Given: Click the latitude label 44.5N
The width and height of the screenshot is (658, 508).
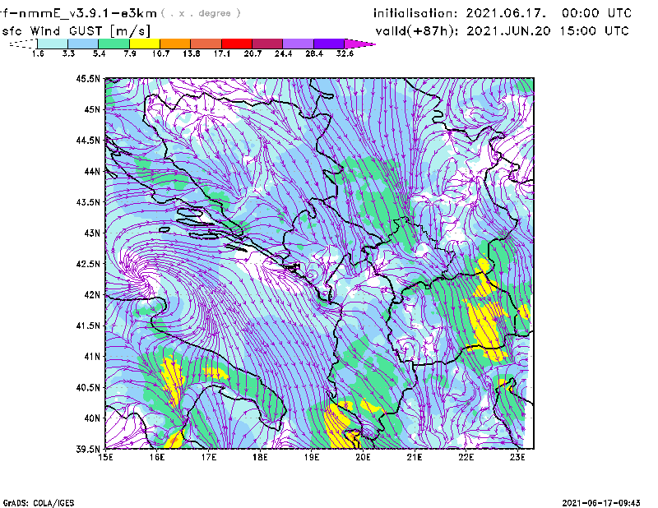Looking at the screenshot, I should point(88,140).
